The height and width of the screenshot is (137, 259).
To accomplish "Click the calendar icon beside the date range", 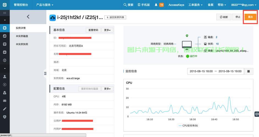I will pos(249,71).
